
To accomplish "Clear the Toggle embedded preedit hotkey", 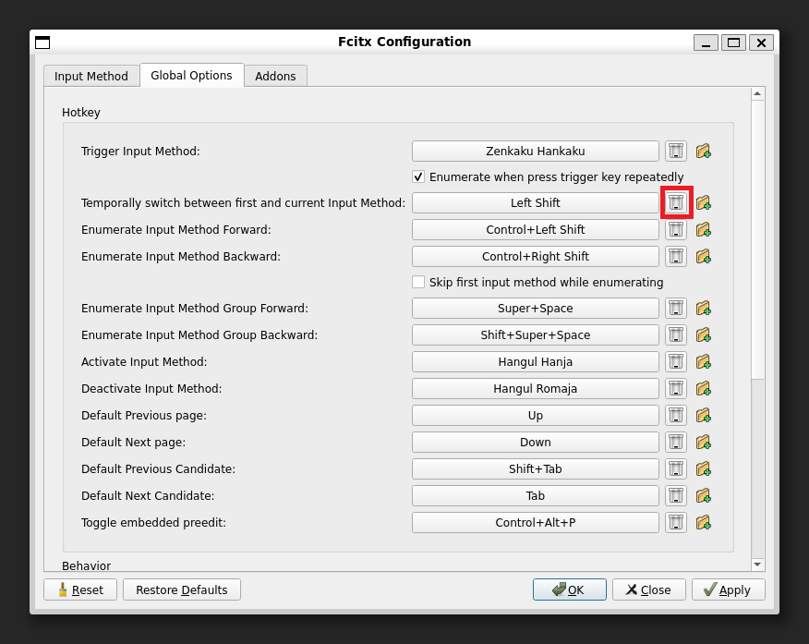I will [x=675, y=523].
